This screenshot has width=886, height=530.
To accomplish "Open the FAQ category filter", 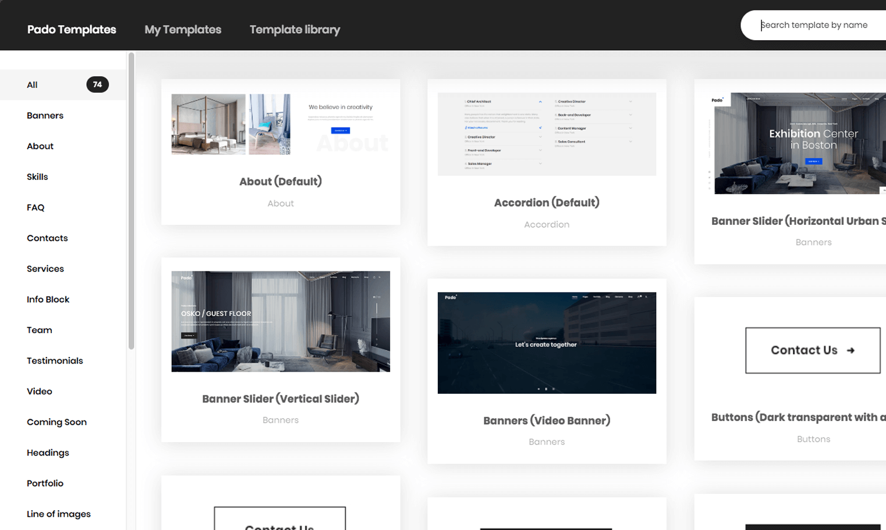I will [x=36, y=207].
